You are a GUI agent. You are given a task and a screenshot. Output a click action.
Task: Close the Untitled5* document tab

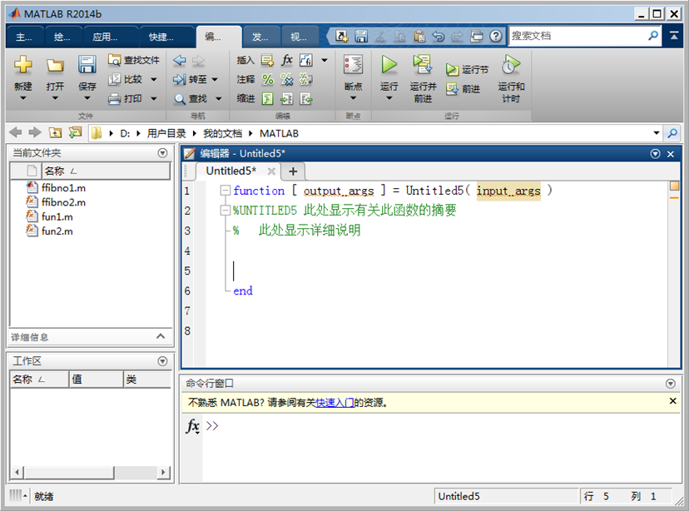click(271, 171)
